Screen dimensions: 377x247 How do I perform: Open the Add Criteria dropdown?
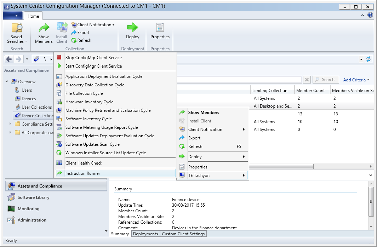[x=356, y=80]
